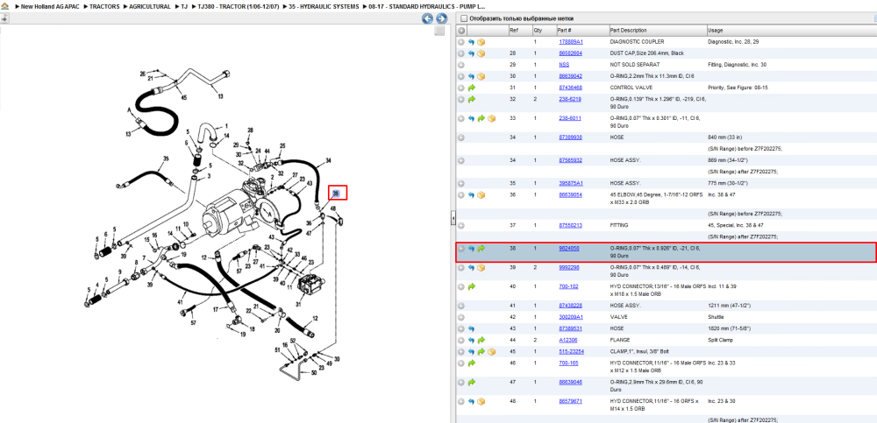Click green arrow in highlighted ref 38 row

(x=481, y=249)
